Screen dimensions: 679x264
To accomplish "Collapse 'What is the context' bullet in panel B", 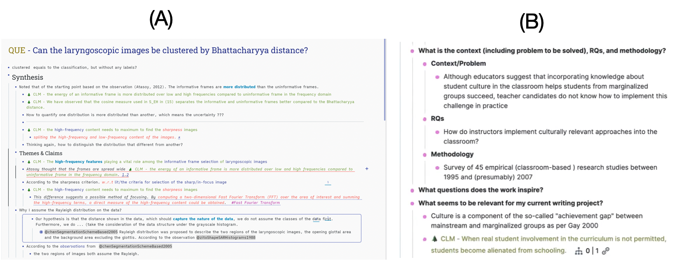I will [412, 51].
